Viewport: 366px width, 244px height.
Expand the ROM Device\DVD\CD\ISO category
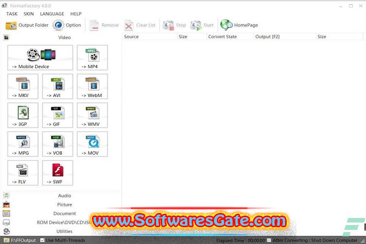coord(64,222)
